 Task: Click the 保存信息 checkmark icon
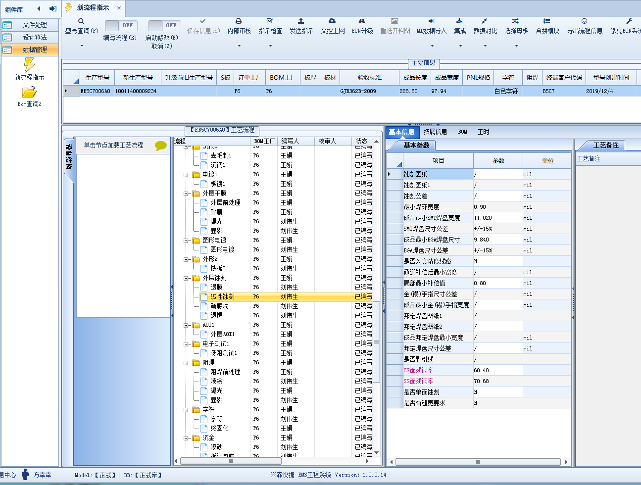tap(203, 21)
